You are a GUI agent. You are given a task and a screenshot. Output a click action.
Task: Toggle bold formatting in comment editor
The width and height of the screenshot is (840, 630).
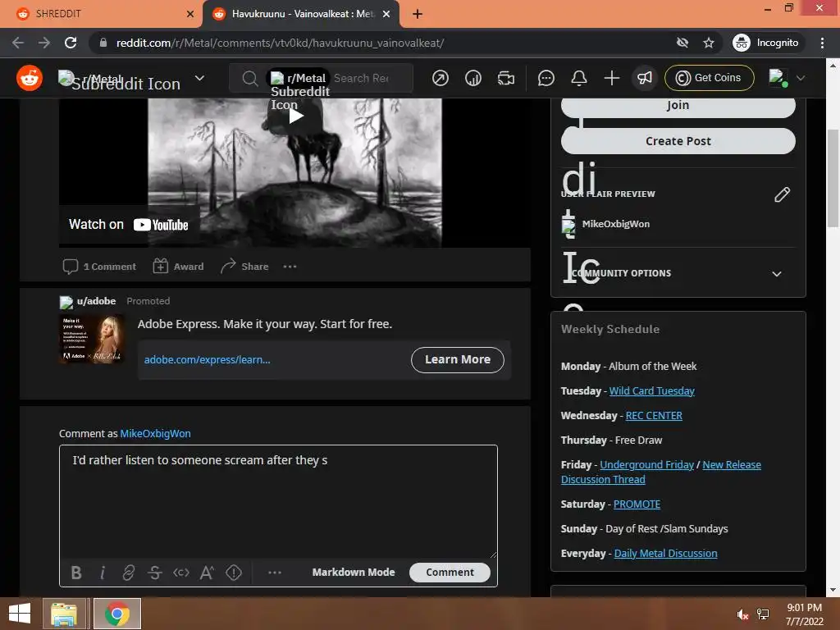76,573
